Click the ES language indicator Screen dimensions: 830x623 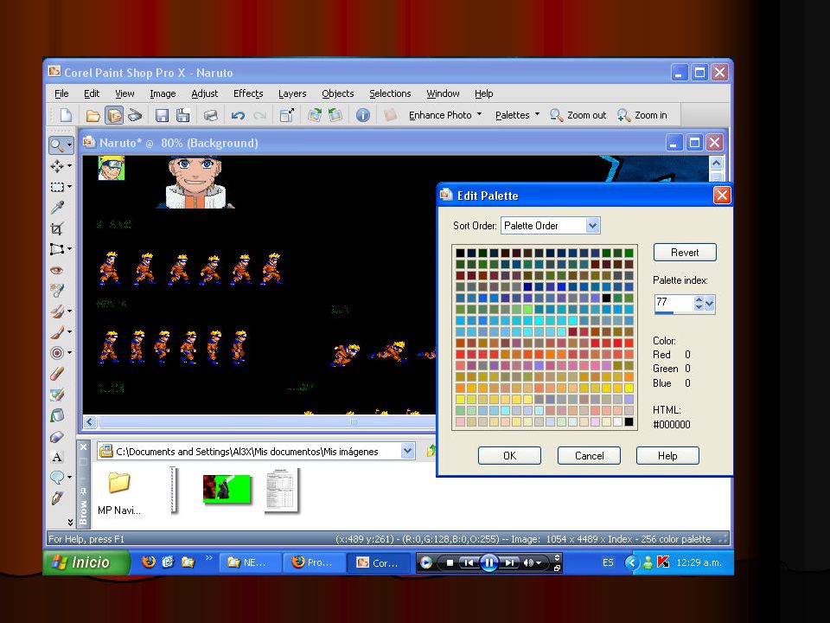pyautogui.click(x=608, y=562)
